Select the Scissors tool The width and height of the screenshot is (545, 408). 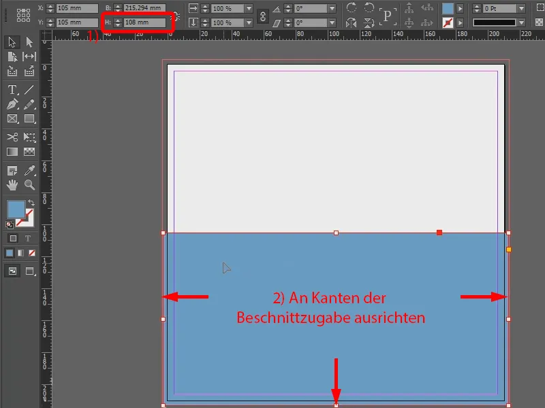[x=12, y=136]
